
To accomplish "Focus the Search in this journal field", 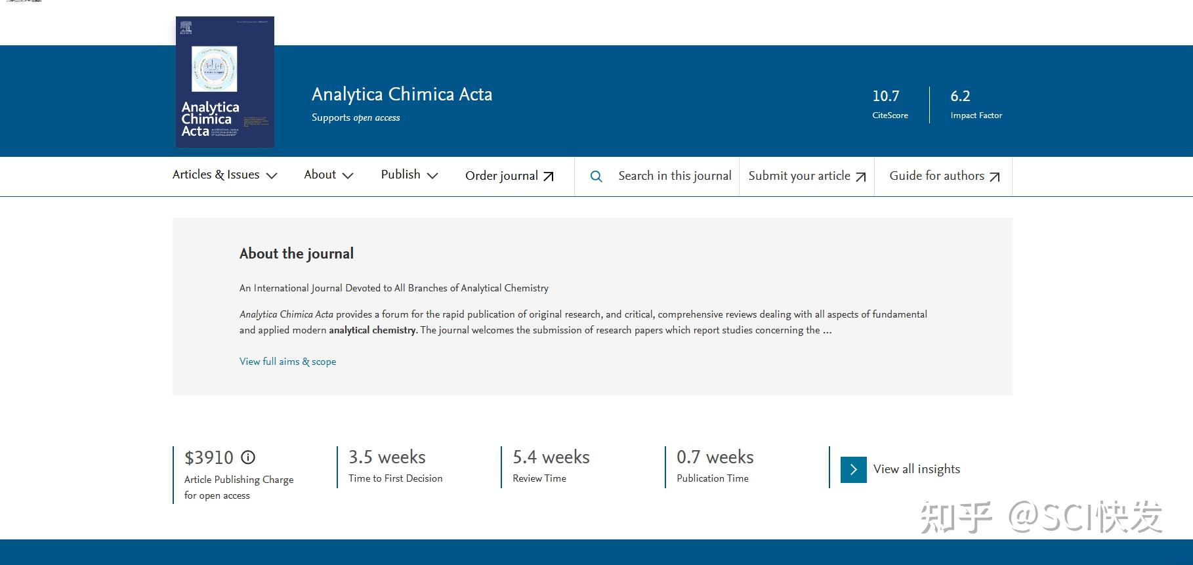I will point(675,176).
